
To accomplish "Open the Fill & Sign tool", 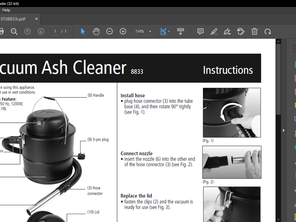I will coord(227,31).
